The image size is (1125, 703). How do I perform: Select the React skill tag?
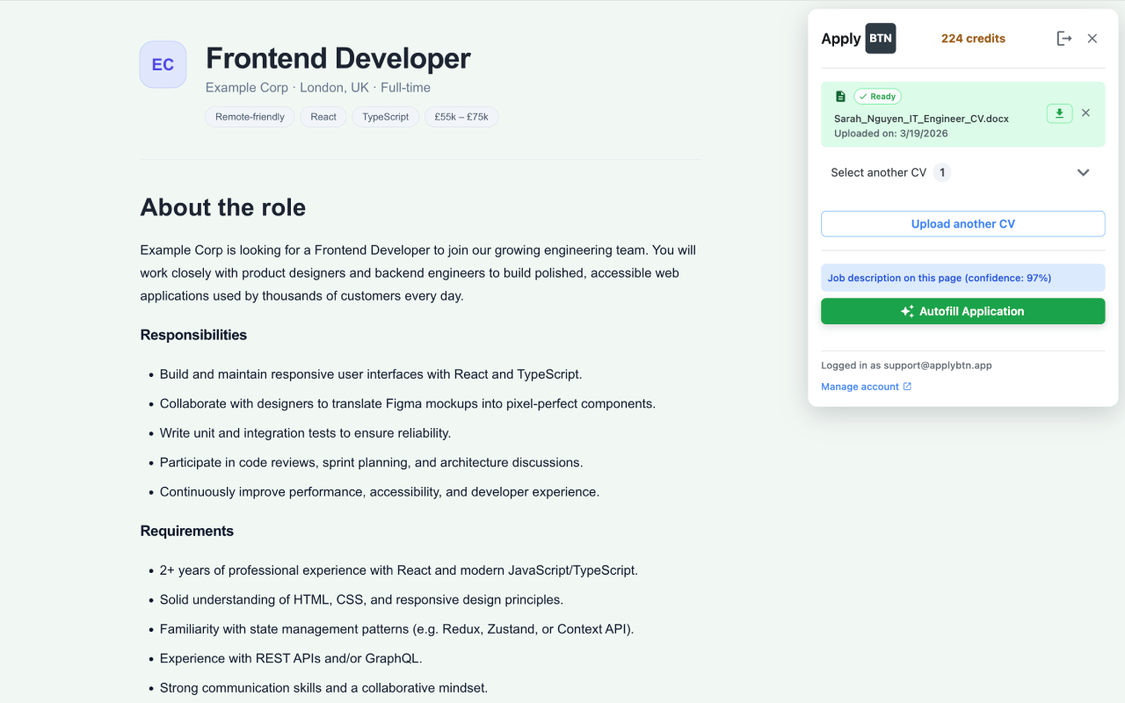click(x=323, y=116)
